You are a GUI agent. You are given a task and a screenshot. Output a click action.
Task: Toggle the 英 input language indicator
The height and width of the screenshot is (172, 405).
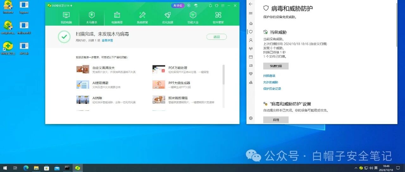tap(376, 168)
